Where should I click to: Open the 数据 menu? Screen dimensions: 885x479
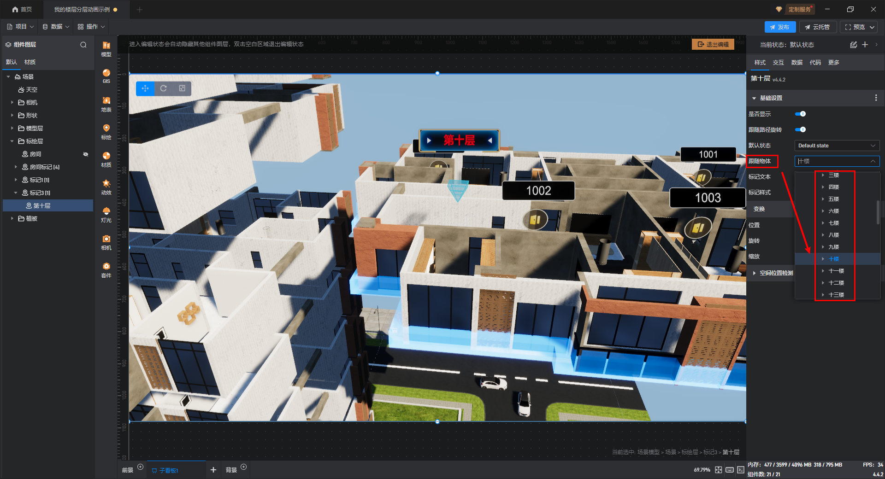coord(56,27)
